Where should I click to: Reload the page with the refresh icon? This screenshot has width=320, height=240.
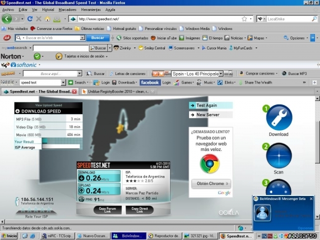[x=30, y=19]
